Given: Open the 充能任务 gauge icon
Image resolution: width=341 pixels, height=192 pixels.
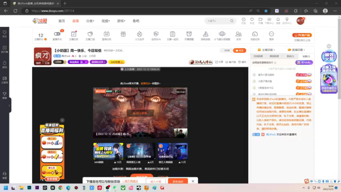Looking at the screenshot, I should [x=255, y=34].
